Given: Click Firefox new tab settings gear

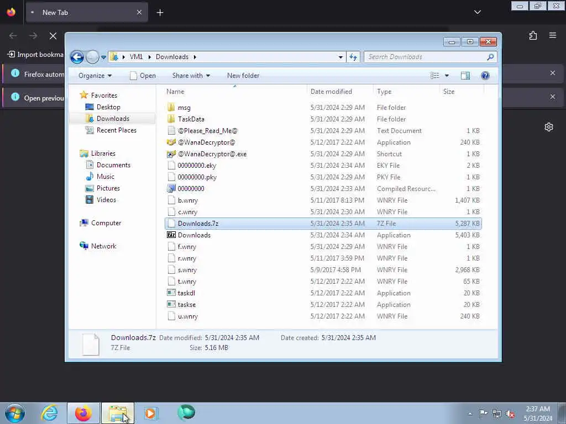Looking at the screenshot, I should pyautogui.click(x=549, y=127).
